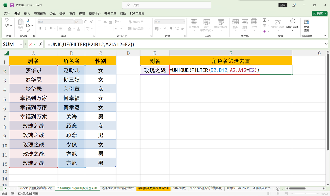330x196 pixels.
Task: Open the xlookup通配符查询匹配 sheet tab
Action: 36,188
